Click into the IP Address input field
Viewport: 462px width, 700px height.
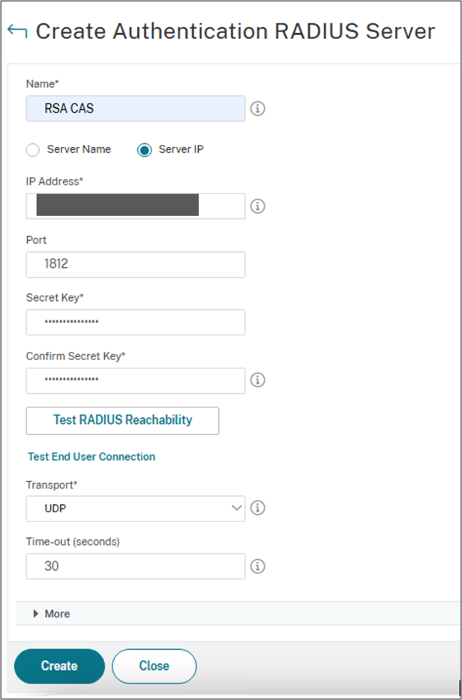tap(136, 206)
